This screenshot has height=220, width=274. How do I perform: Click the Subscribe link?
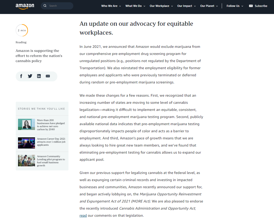(261, 6)
